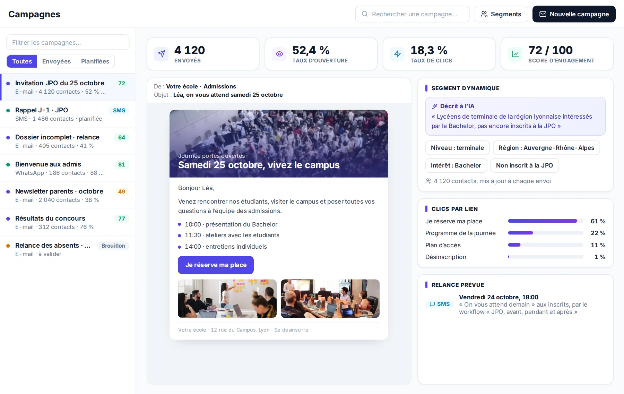624x394 pixels.
Task: Click the email hero banner image
Action: pyautogui.click(x=279, y=144)
